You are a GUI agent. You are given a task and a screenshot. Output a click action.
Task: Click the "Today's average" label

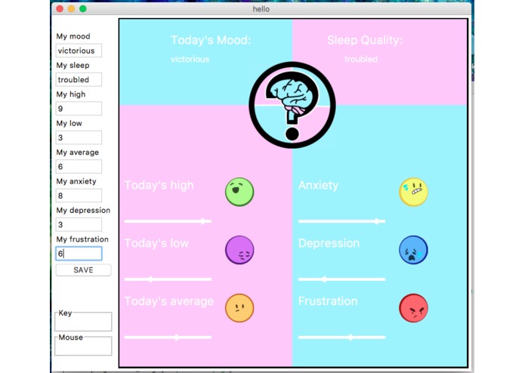[x=169, y=301]
